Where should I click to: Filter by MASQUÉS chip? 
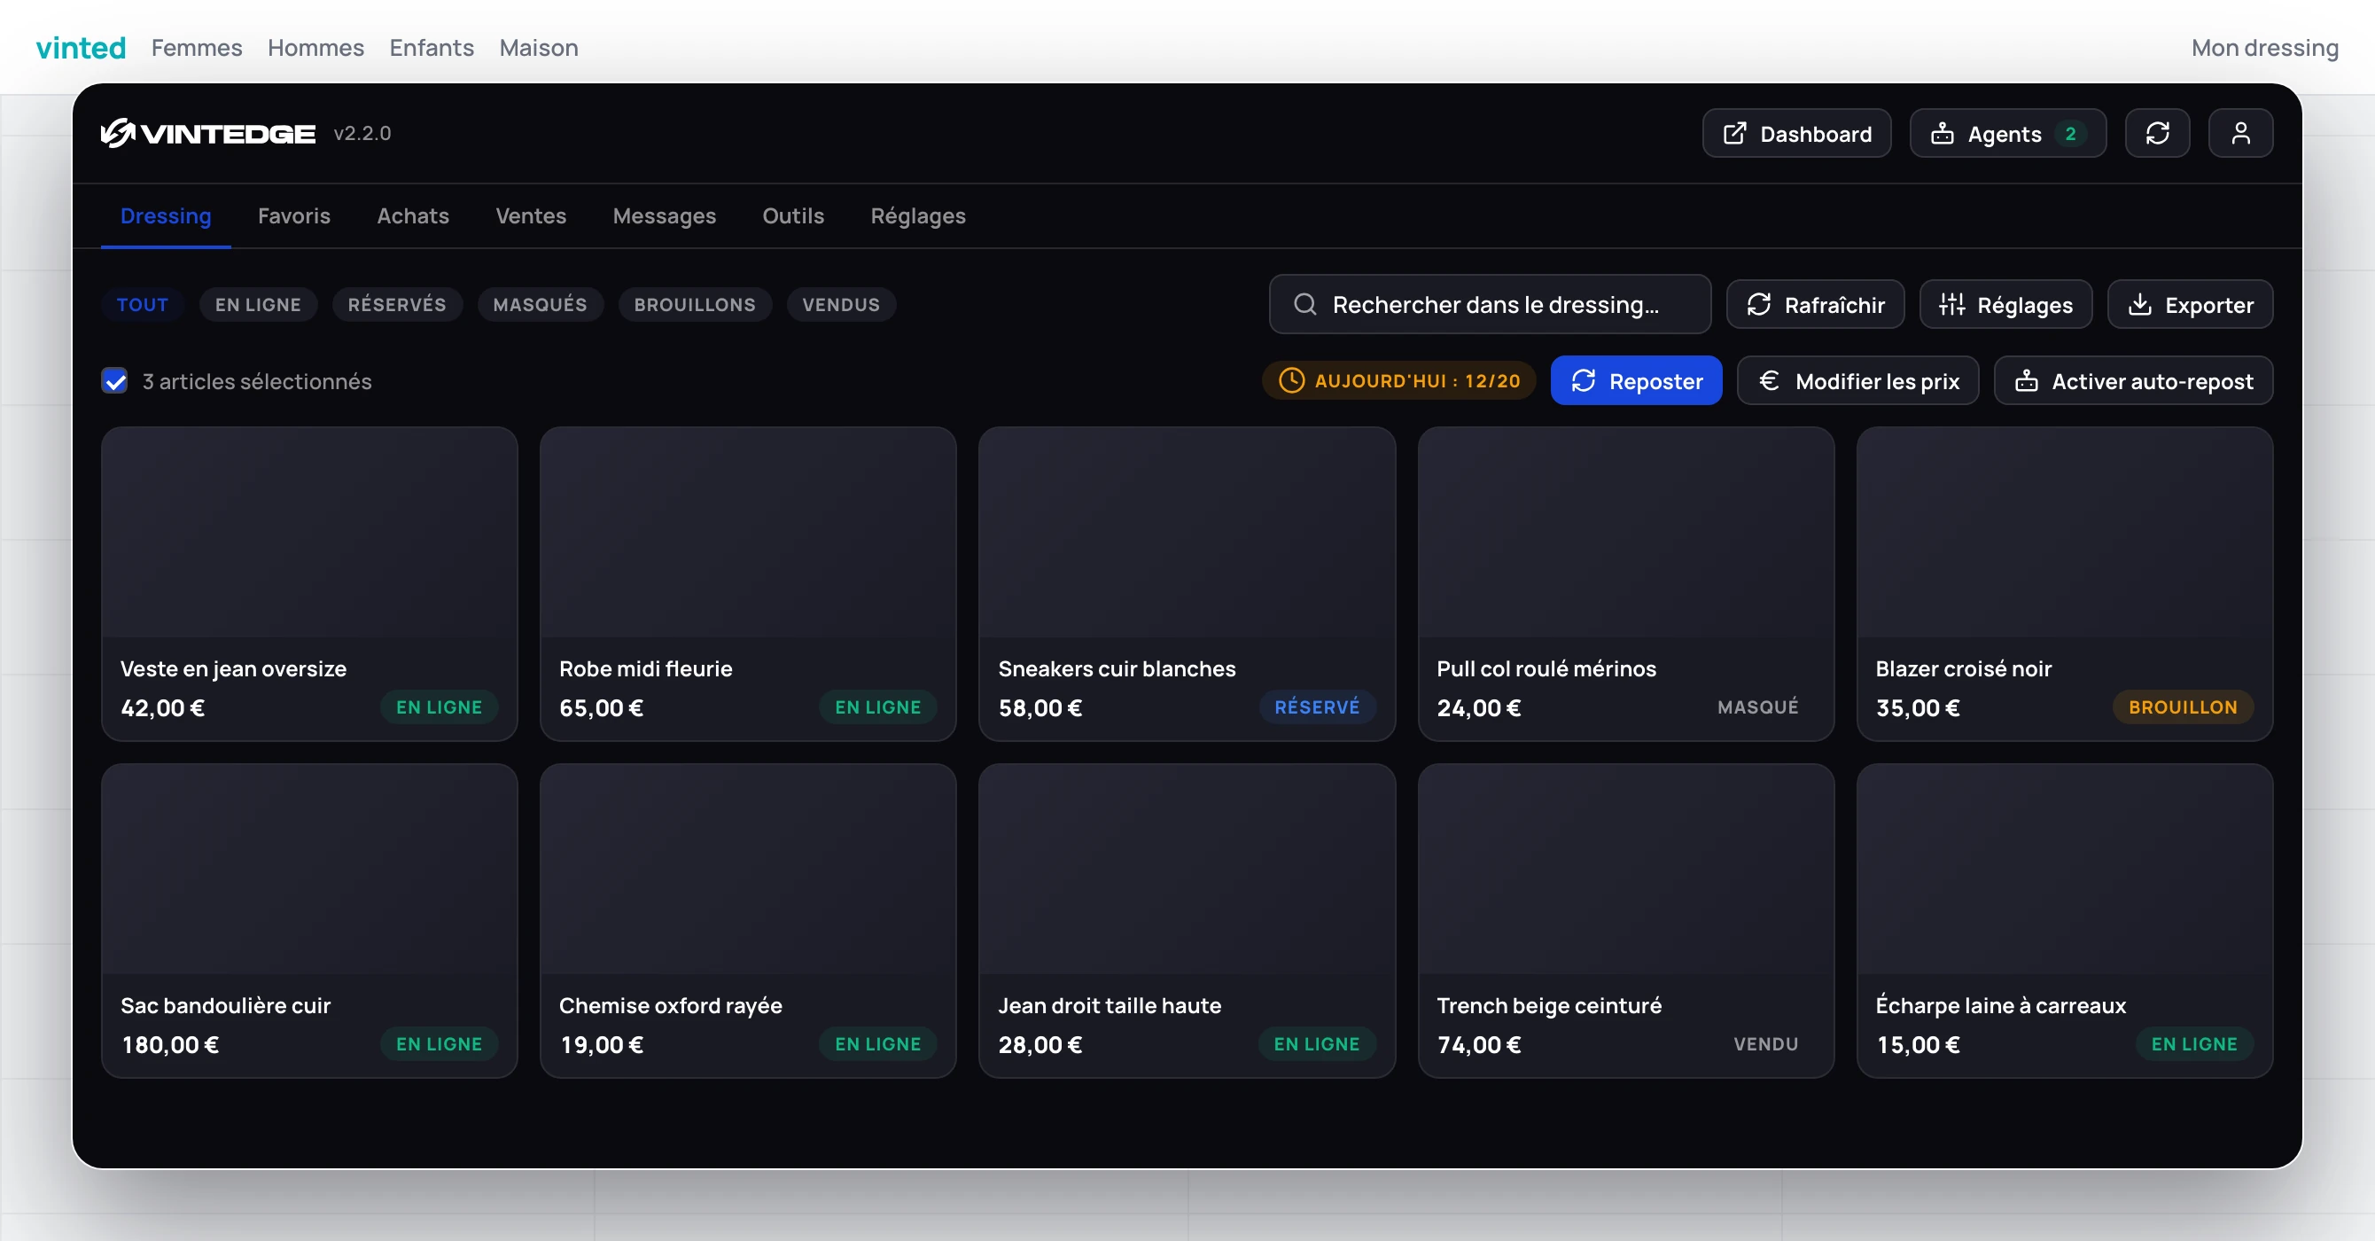[x=540, y=304]
